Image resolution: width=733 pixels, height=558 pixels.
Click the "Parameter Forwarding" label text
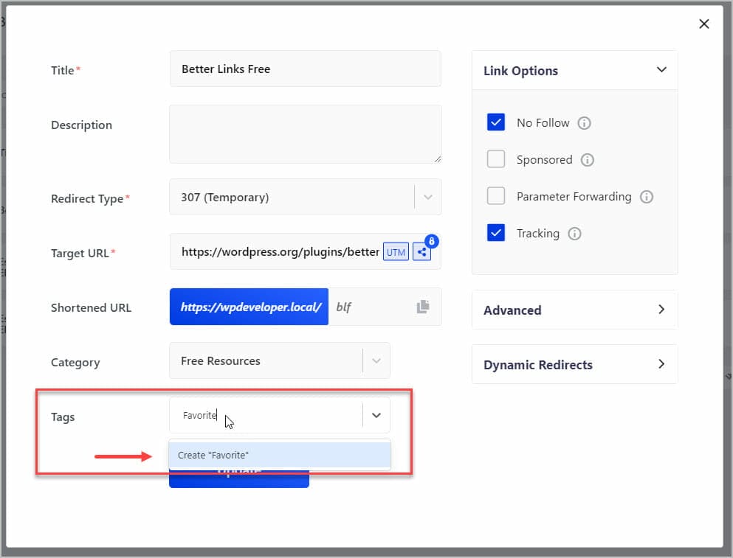pos(574,197)
